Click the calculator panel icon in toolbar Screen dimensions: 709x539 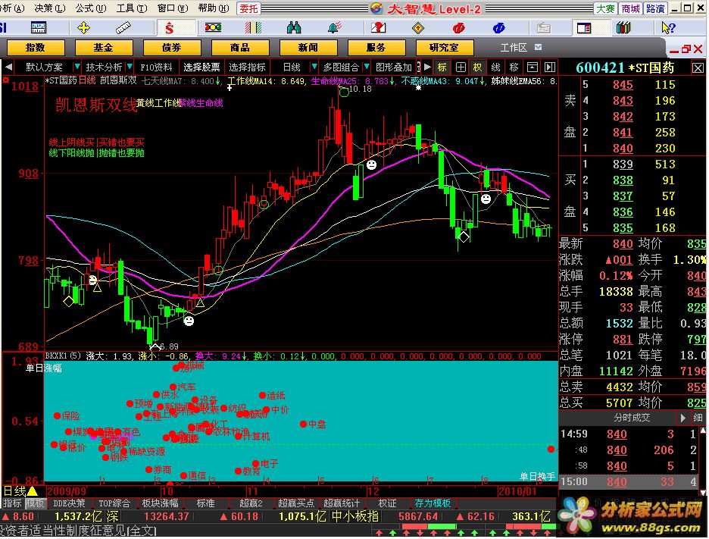[39, 28]
